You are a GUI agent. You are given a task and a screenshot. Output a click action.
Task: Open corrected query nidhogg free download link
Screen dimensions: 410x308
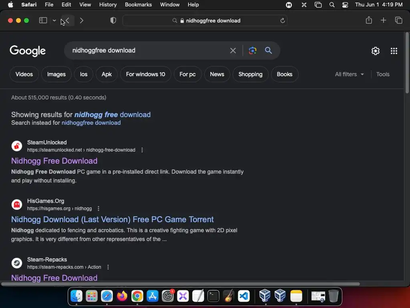[113, 115]
